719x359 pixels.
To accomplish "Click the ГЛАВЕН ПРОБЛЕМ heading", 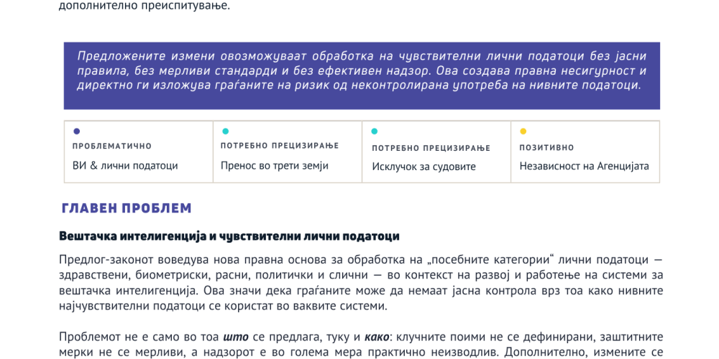I will click(x=127, y=209).
